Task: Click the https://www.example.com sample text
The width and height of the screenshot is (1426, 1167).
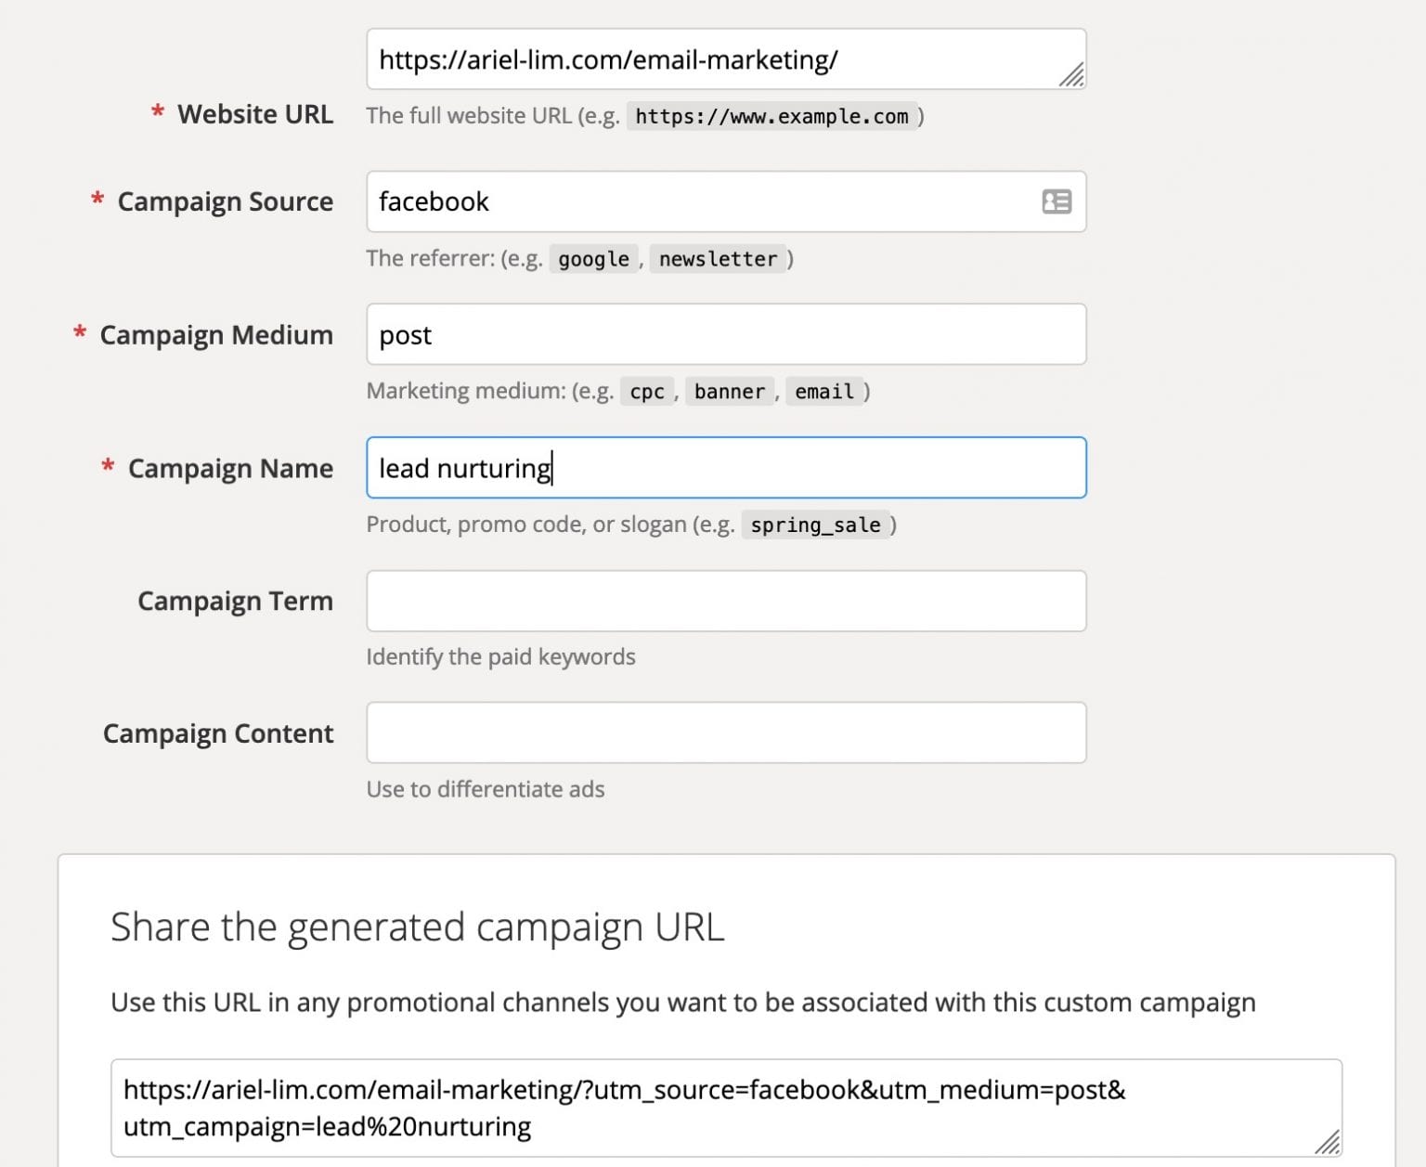Action: pos(771,117)
